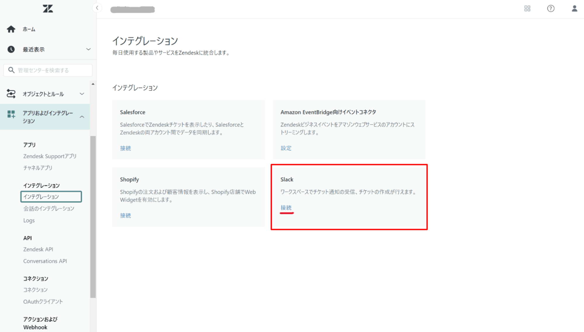584x332 pixels.
Task: Click the ホーム home icon
Action: point(11,29)
